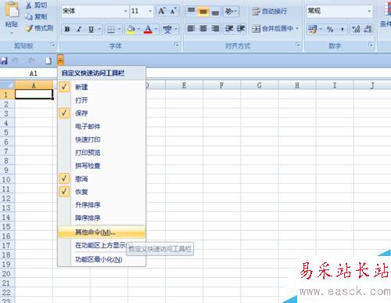391x303 pixels.
Task: Decrease decimal places
Action: (368, 29)
